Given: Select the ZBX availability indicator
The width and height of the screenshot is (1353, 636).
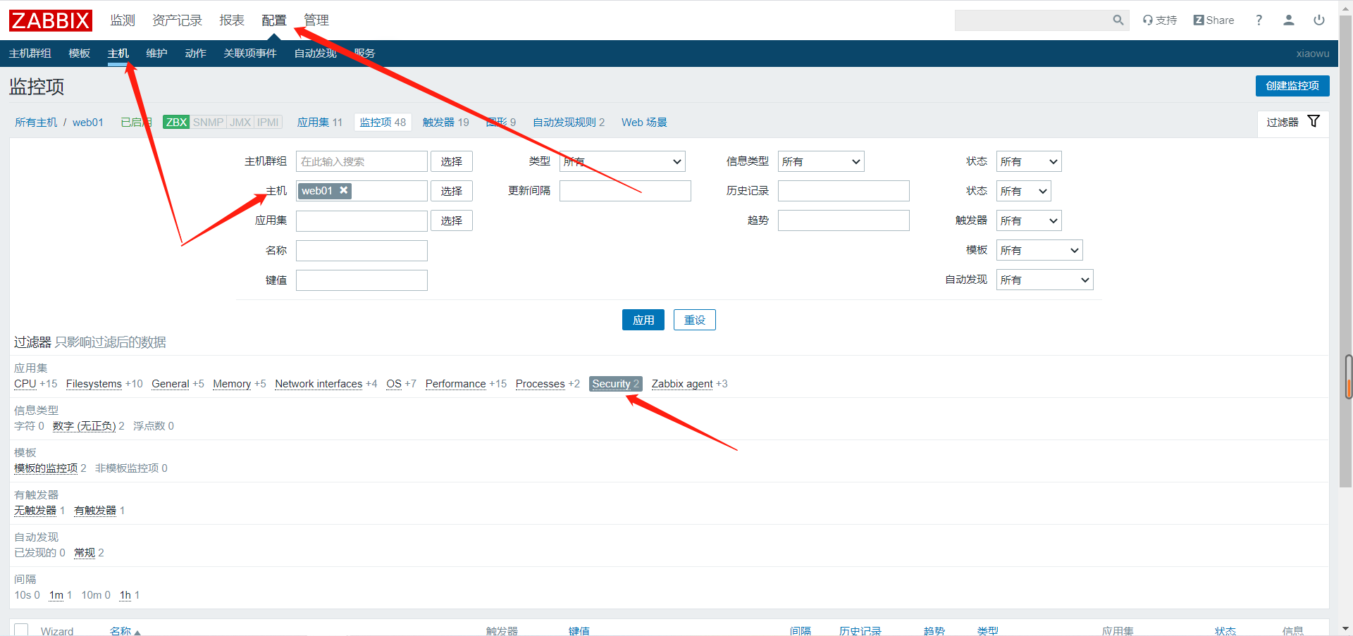Looking at the screenshot, I should point(176,122).
